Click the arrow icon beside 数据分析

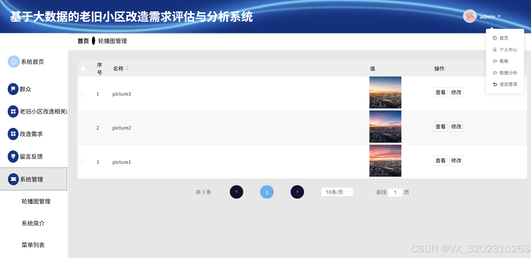click(495, 73)
